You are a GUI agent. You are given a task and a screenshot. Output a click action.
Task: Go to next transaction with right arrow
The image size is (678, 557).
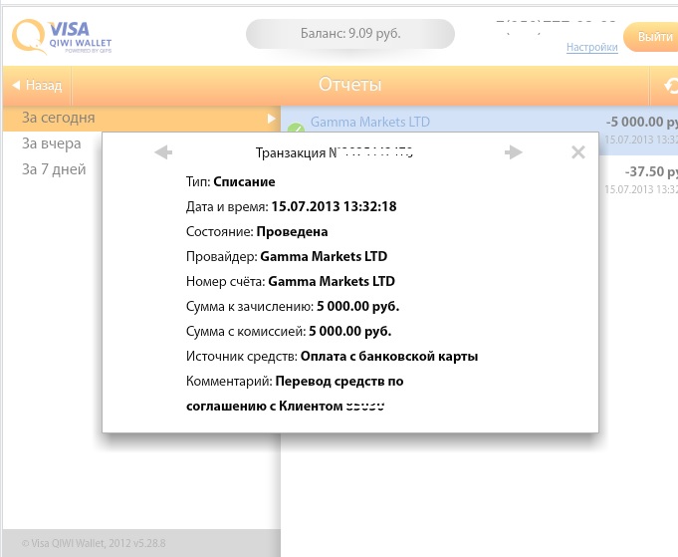click(x=514, y=152)
